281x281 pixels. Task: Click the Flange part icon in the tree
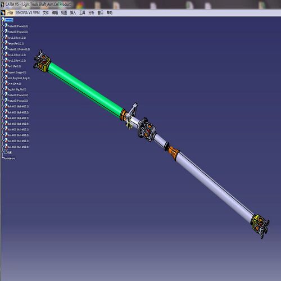point(6,43)
